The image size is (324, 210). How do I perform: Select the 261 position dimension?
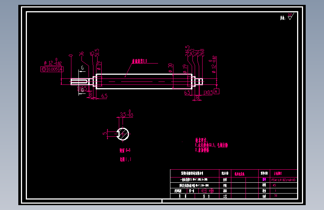point(197,53)
